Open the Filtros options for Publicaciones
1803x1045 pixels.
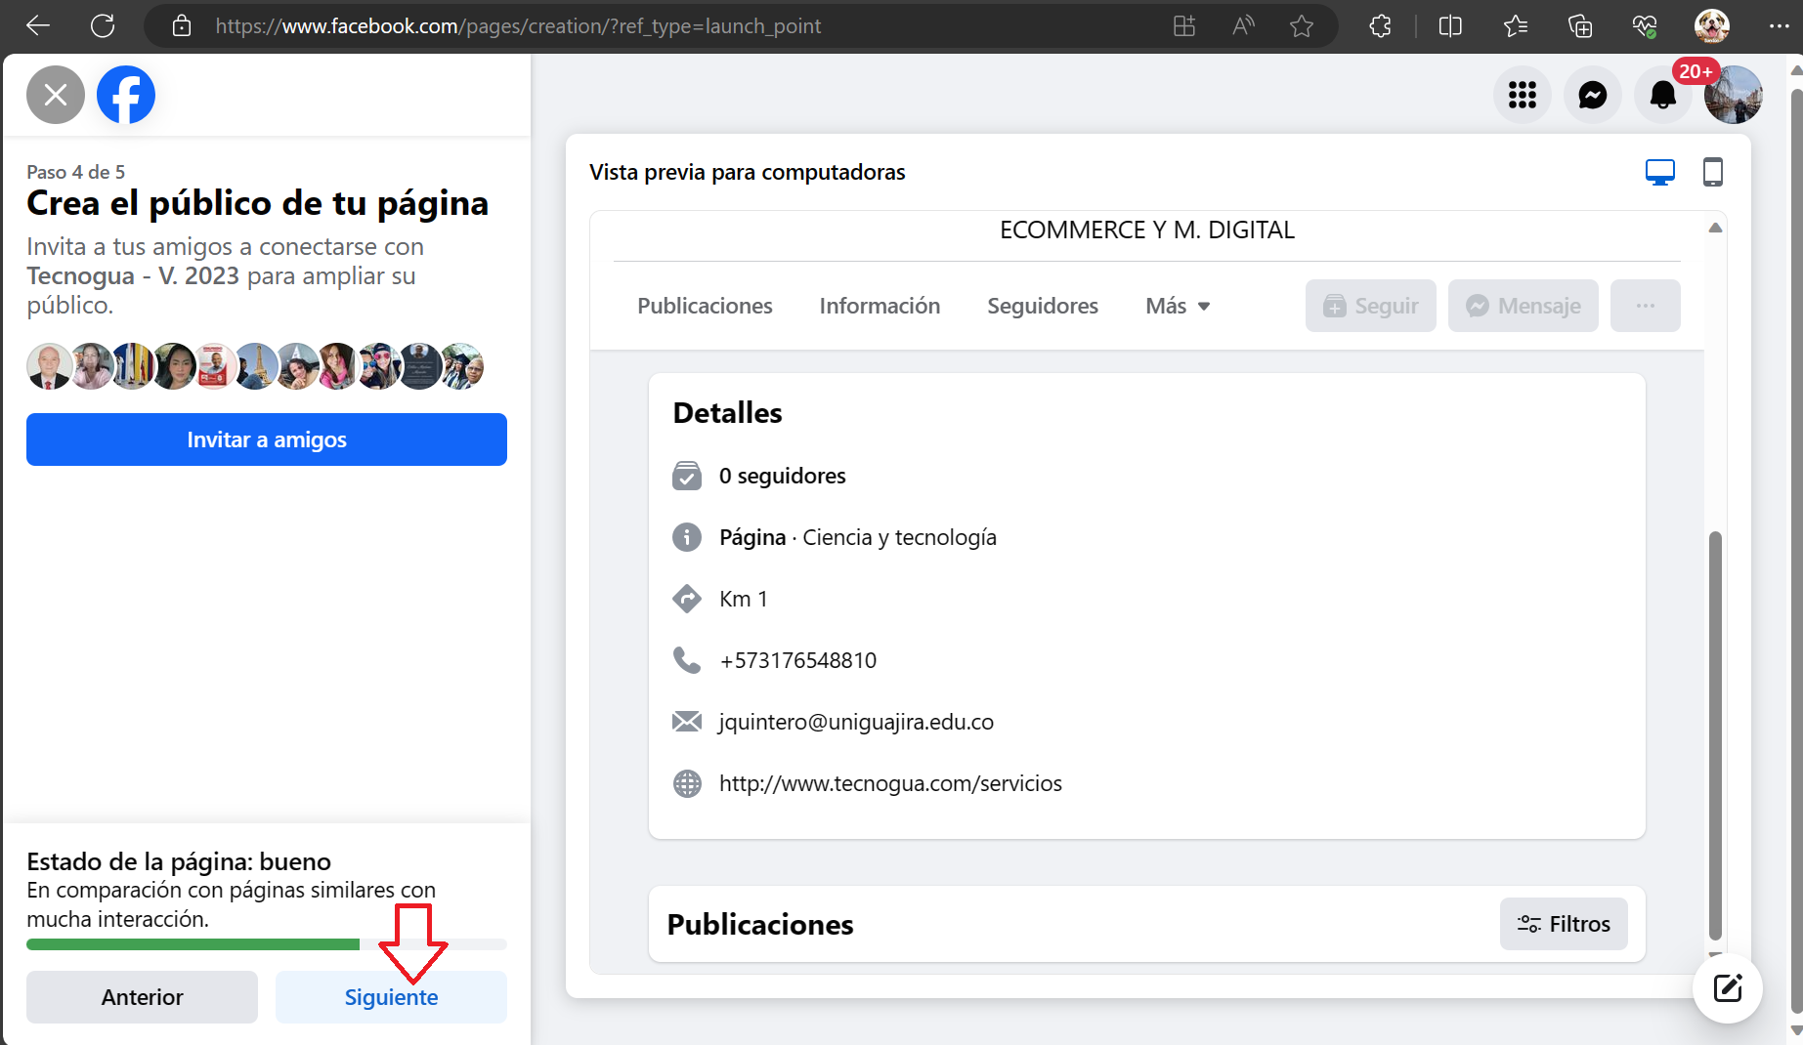(1563, 924)
